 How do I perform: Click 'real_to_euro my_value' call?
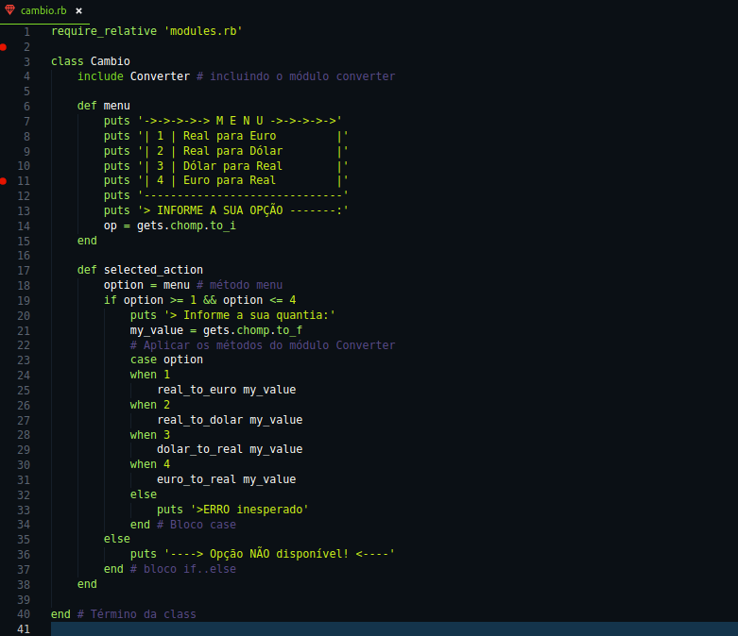[x=227, y=390]
